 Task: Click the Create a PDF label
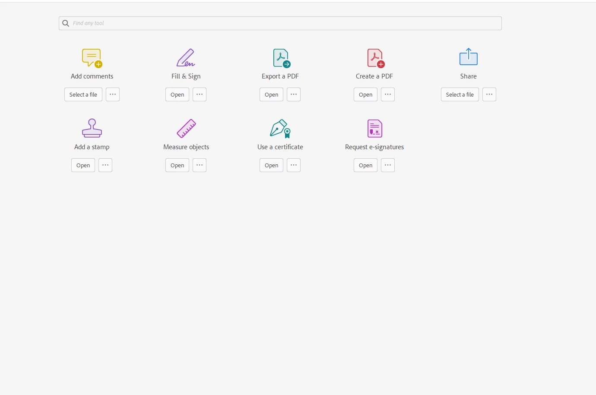click(x=374, y=76)
